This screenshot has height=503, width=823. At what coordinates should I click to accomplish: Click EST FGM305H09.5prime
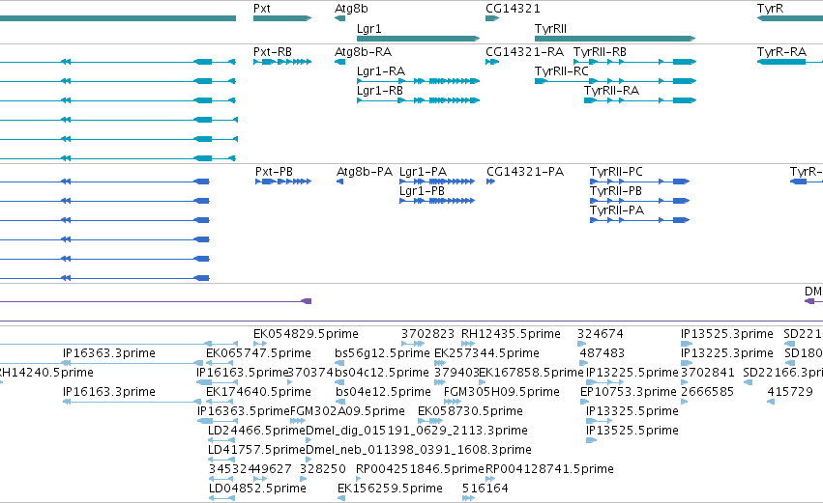tap(502, 392)
